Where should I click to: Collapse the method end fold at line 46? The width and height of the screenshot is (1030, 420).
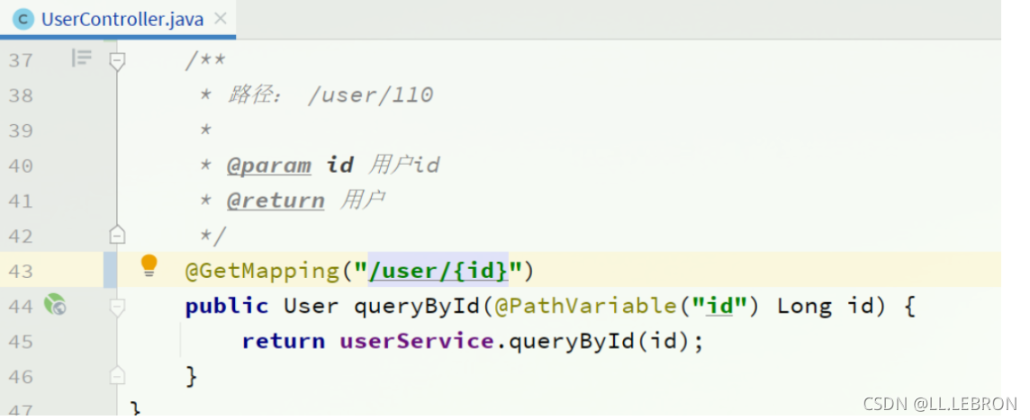(x=117, y=375)
